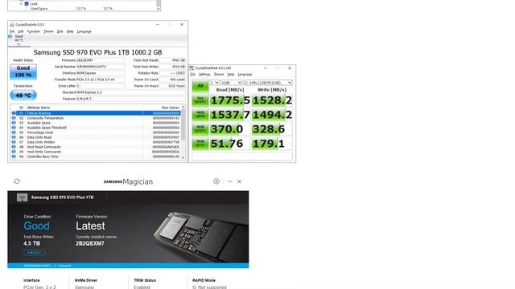Run the 4KiB Q32T1 benchmark
The image size is (515, 289).
tap(200, 129)
